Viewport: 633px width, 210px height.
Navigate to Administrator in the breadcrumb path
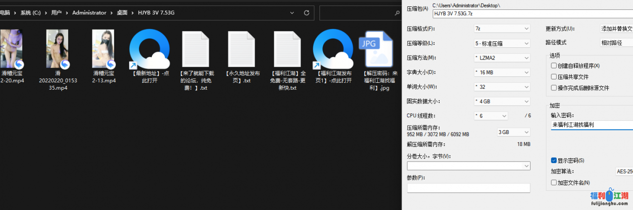coord(89,13)
